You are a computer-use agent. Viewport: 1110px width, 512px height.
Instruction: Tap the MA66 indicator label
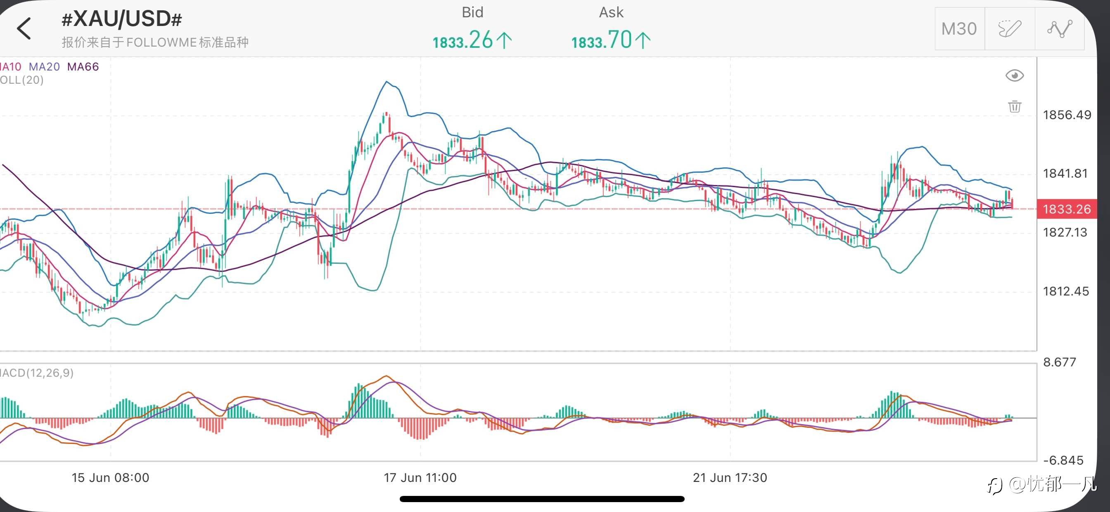point(83,67)
